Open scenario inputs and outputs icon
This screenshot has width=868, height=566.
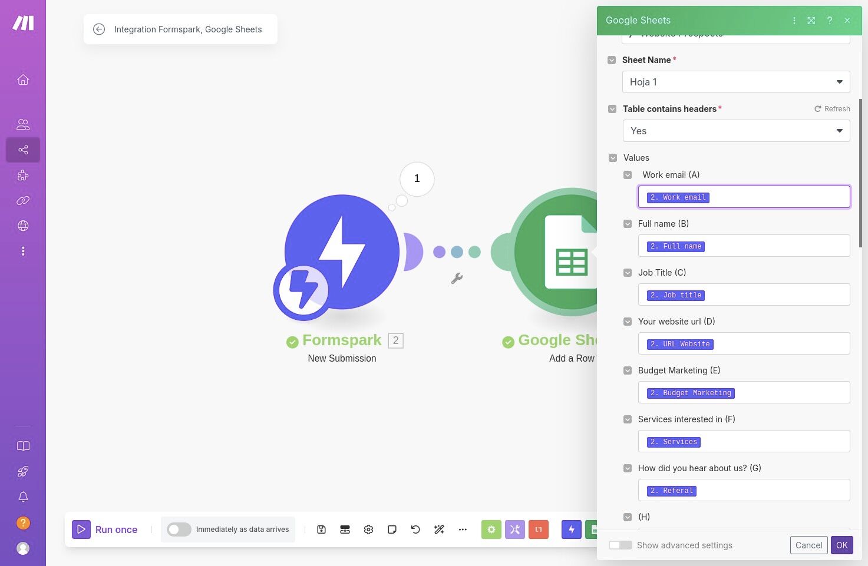(x=345, y=529)
